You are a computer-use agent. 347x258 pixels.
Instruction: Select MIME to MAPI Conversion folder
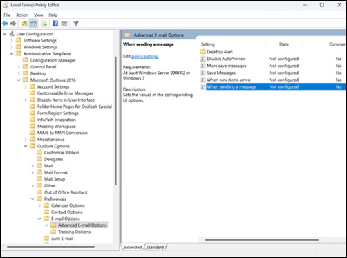62,133
